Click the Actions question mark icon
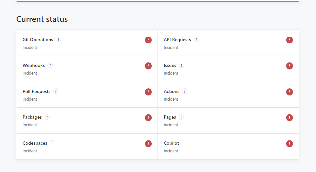The height and width of the screenshot is (172, 316). click(x=184, y=91)
